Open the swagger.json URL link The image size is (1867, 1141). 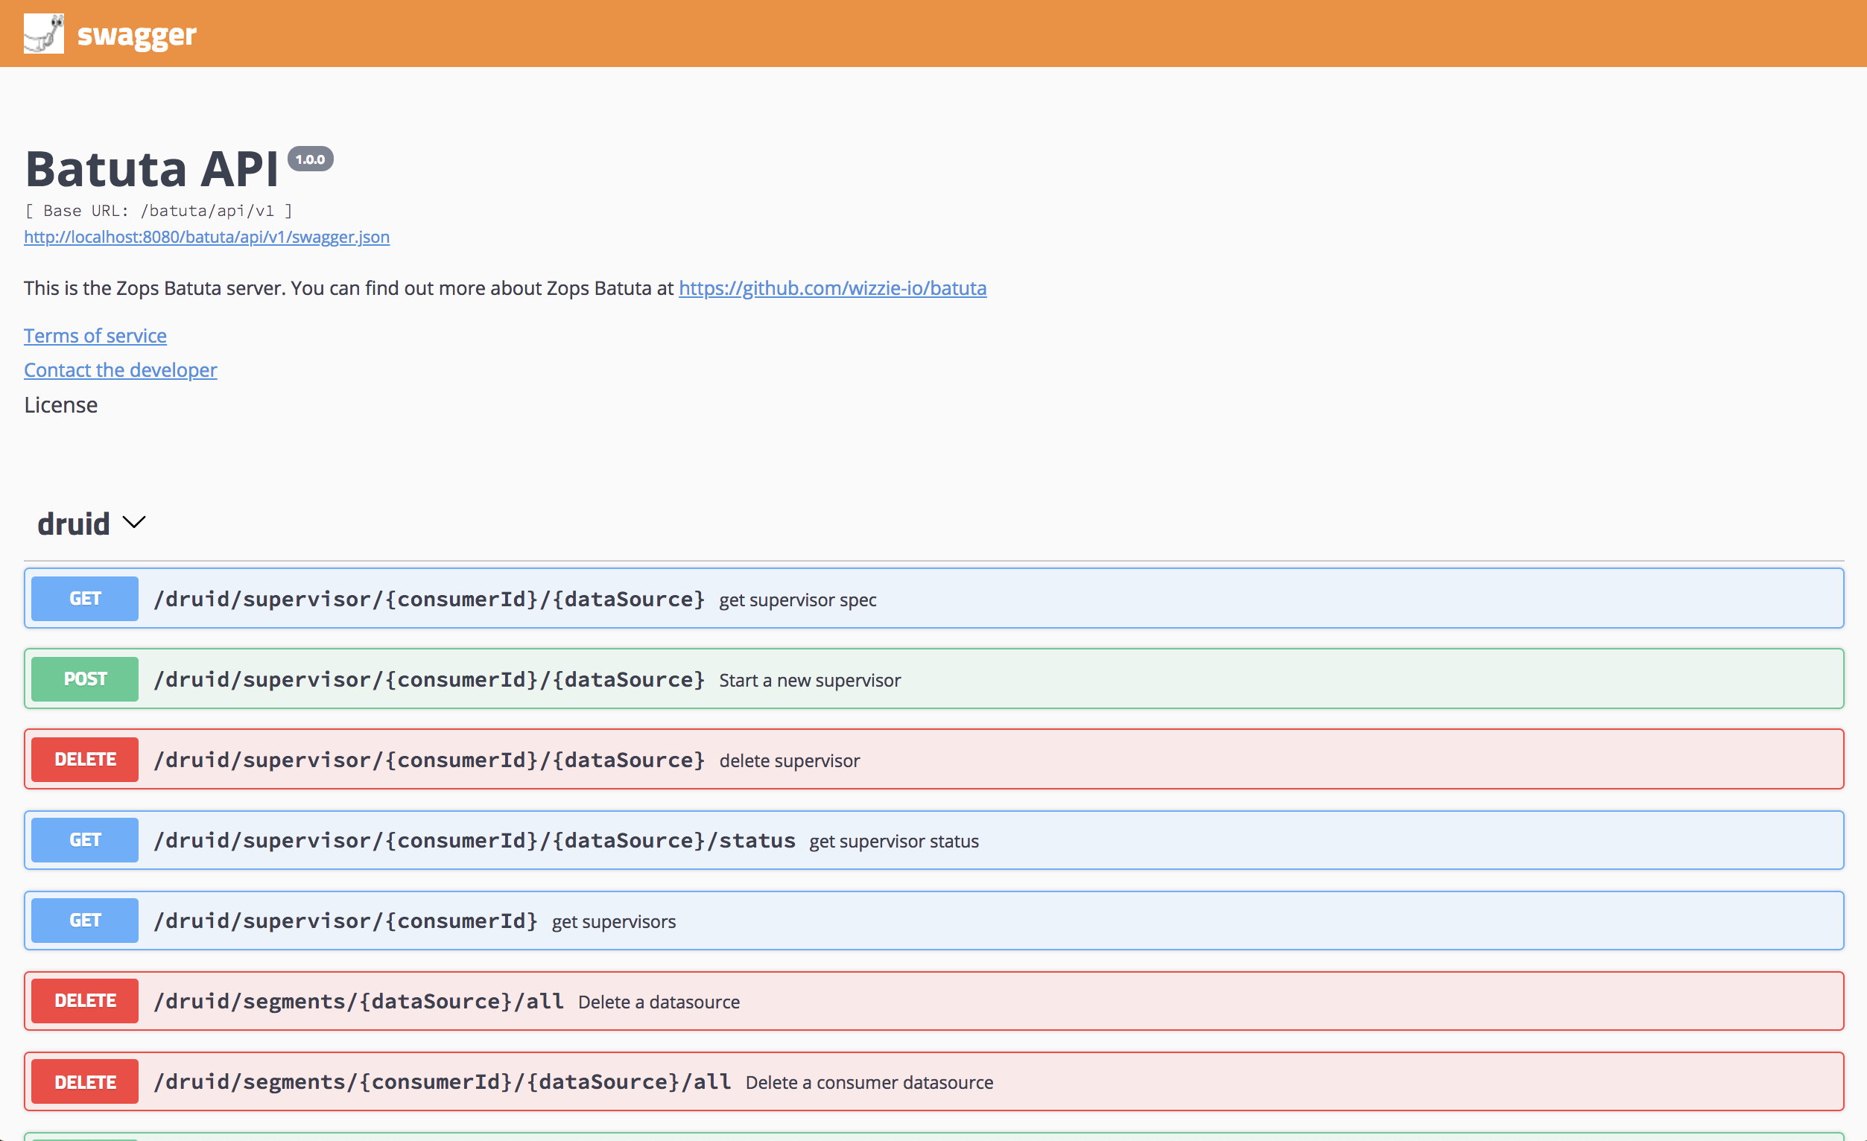(x=207, y=237)
